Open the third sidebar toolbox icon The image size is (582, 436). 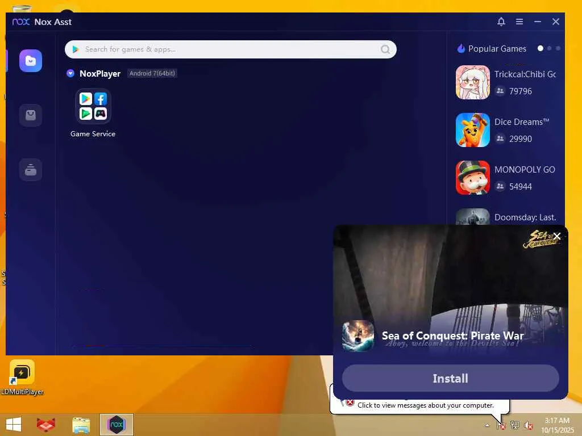31,170
